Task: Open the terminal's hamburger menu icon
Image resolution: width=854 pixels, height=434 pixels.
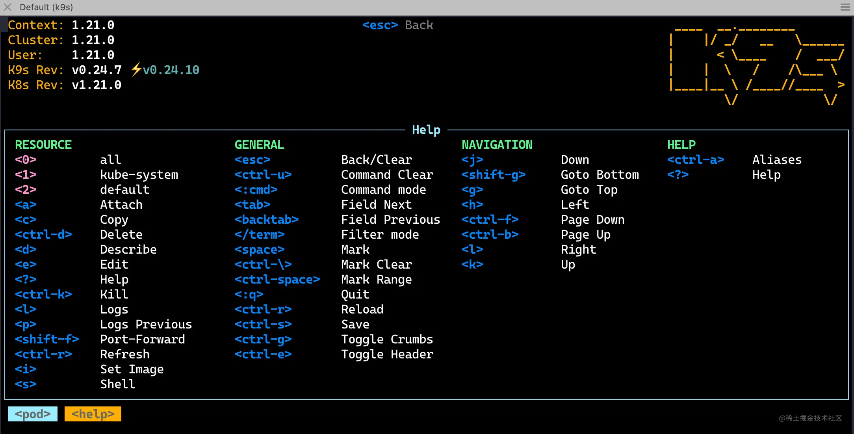Action: 845,7
